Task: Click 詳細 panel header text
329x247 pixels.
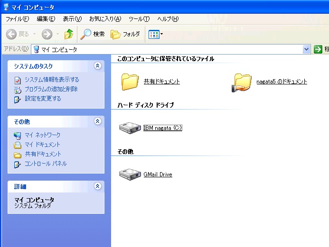Action: point(20,186)
